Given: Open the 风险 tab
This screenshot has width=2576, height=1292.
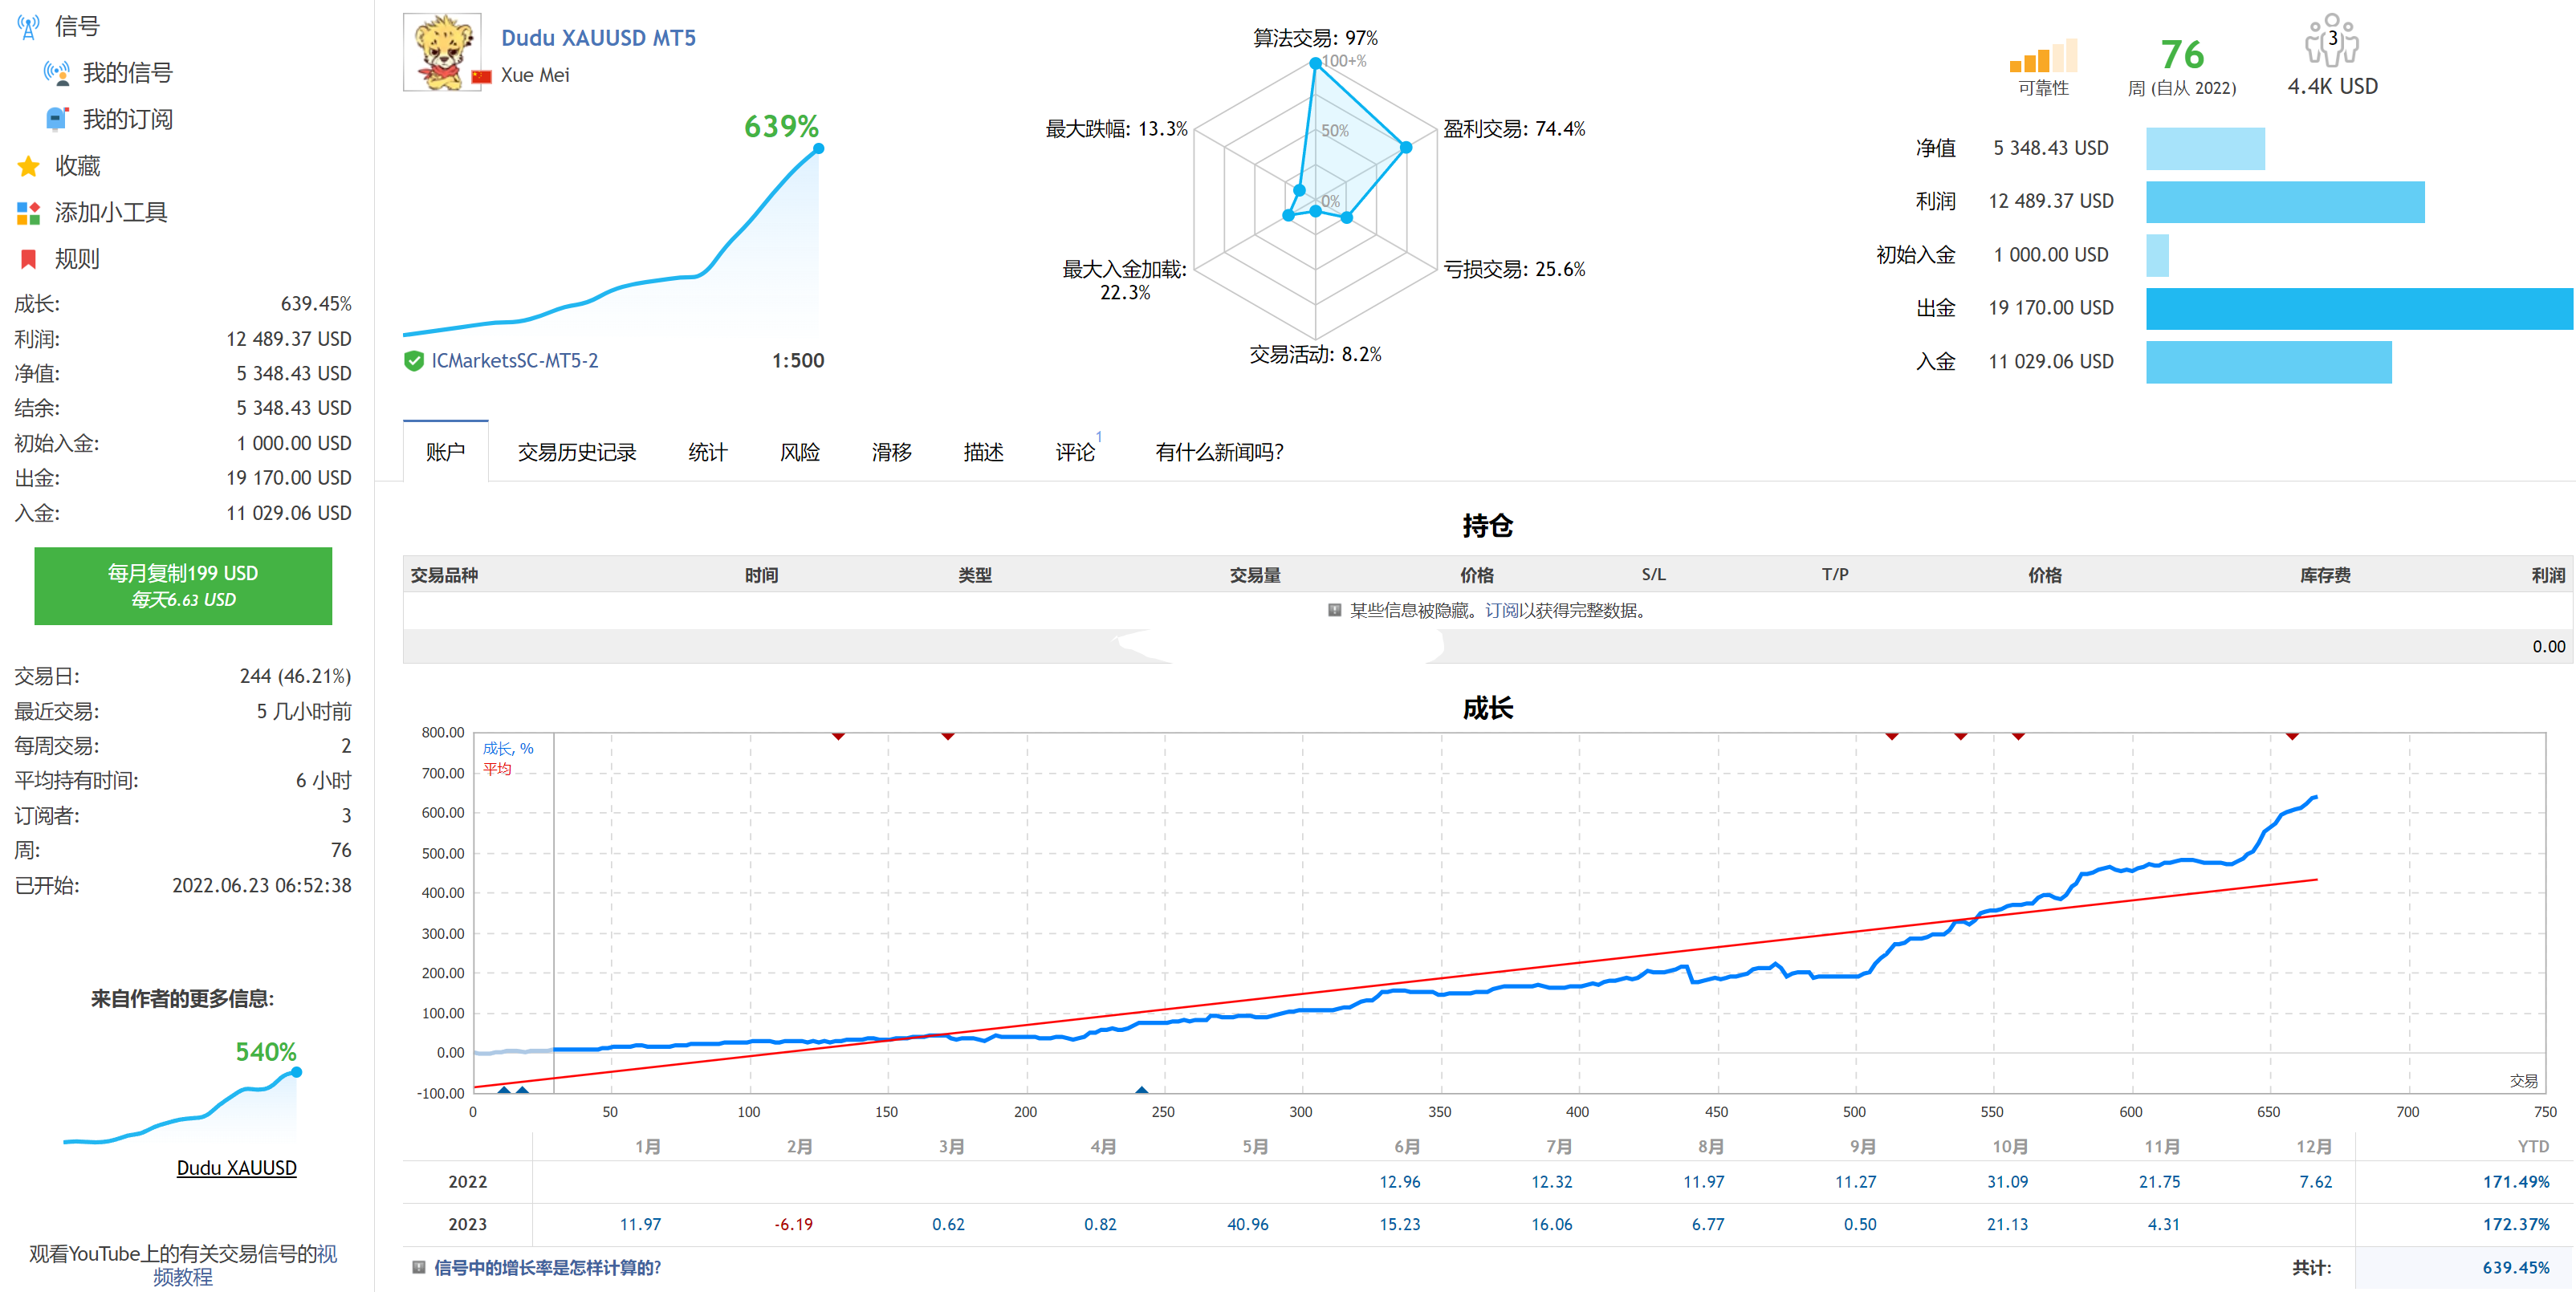Looking at the screenshot, I should (x=799, y=452).
